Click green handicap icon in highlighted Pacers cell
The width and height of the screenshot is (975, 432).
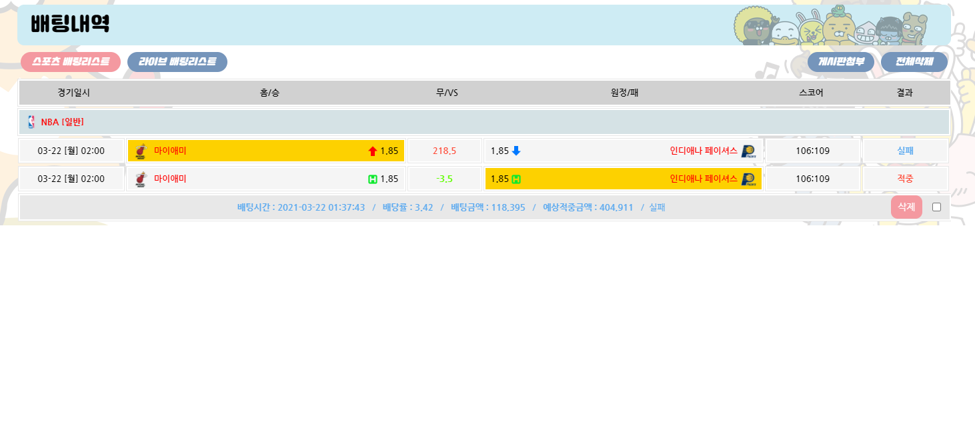coord(516,179)
